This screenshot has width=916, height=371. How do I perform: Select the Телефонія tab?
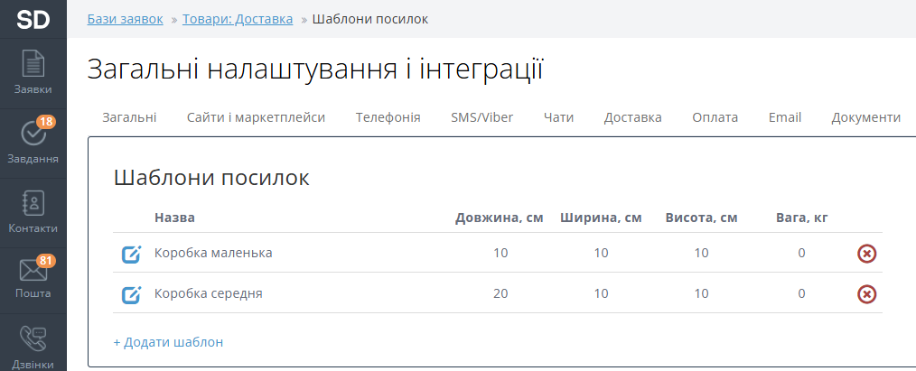click(x=388, y=117)
